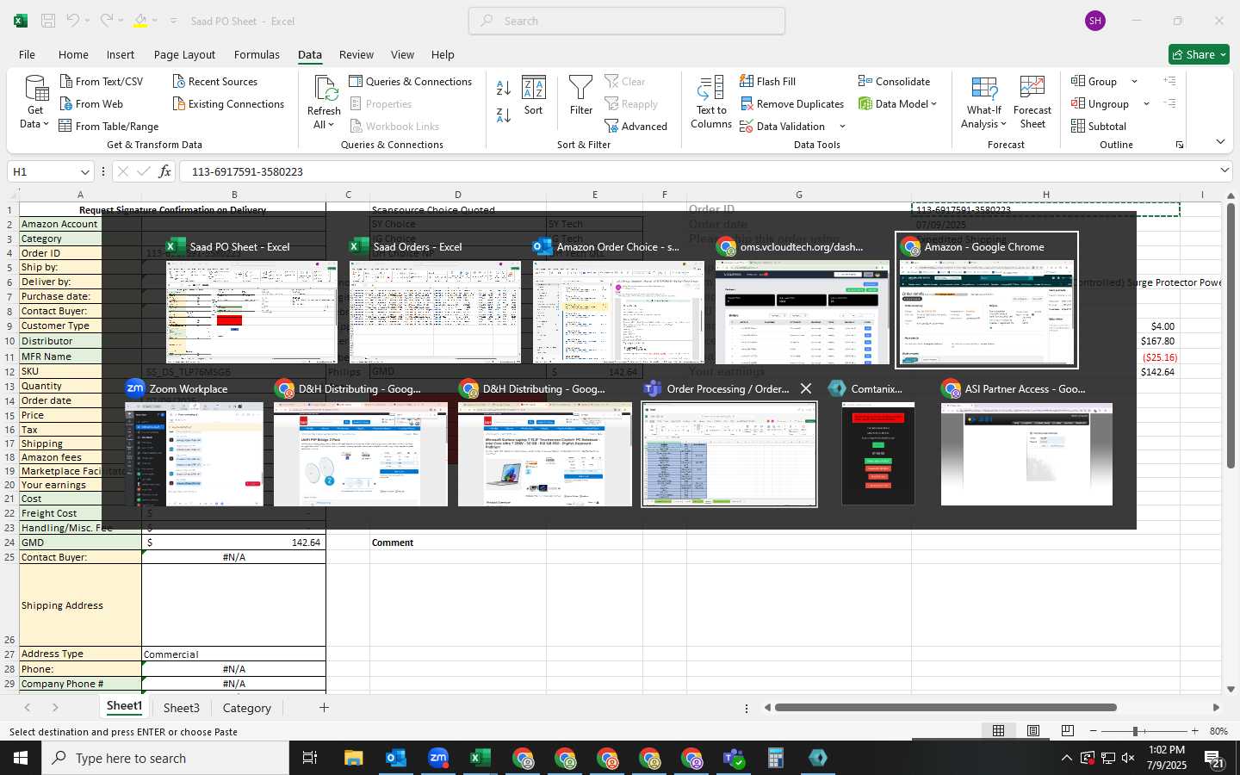Open What-If Analysis dropdown

[984, 102]
